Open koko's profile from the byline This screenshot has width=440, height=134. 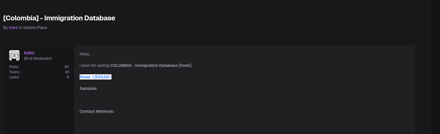pos(13,28)
